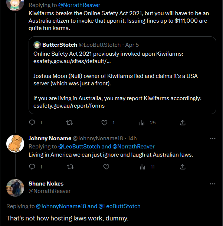This screenshot has height=226, width=223.
Task: Open @JohnnyNoname18 mention in Shane's reply
Action: [60, 206]
